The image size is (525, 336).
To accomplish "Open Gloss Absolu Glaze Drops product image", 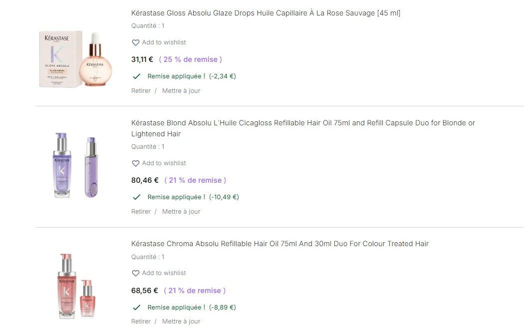I will (x=75, y=59).
